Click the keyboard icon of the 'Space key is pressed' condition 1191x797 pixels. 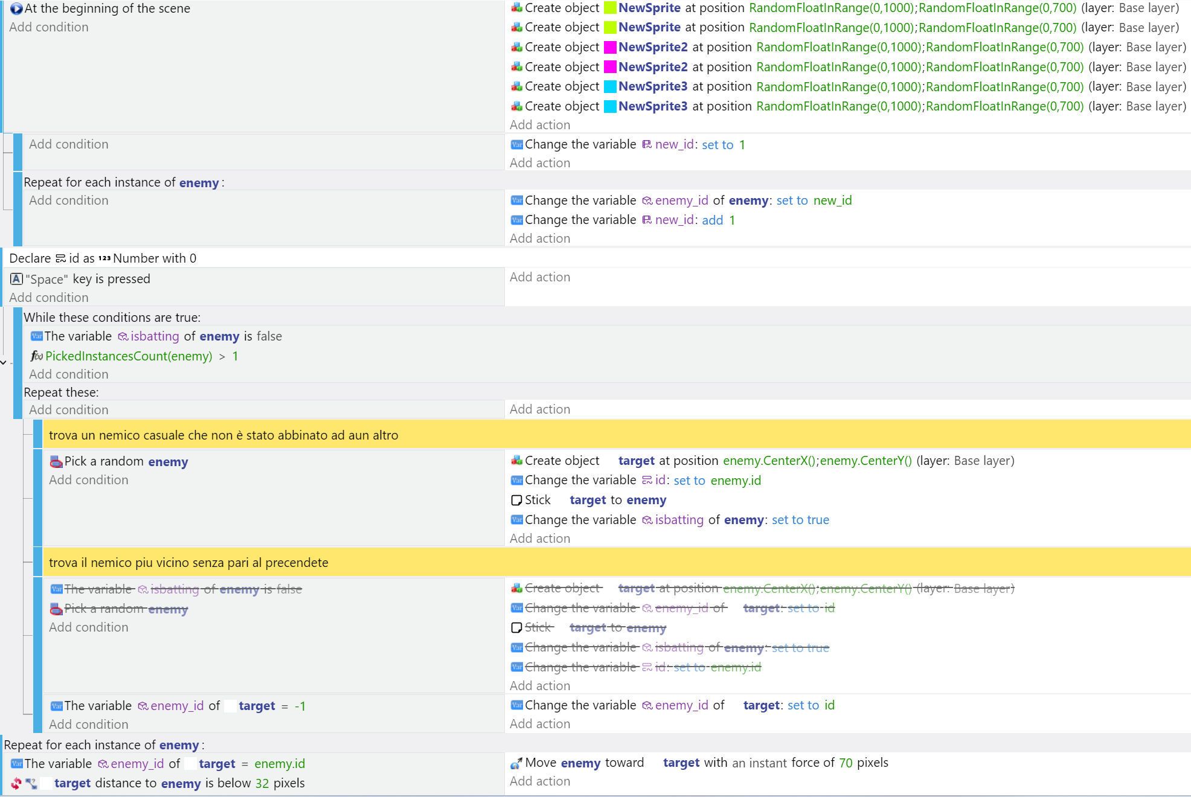[x=17, y=279]
